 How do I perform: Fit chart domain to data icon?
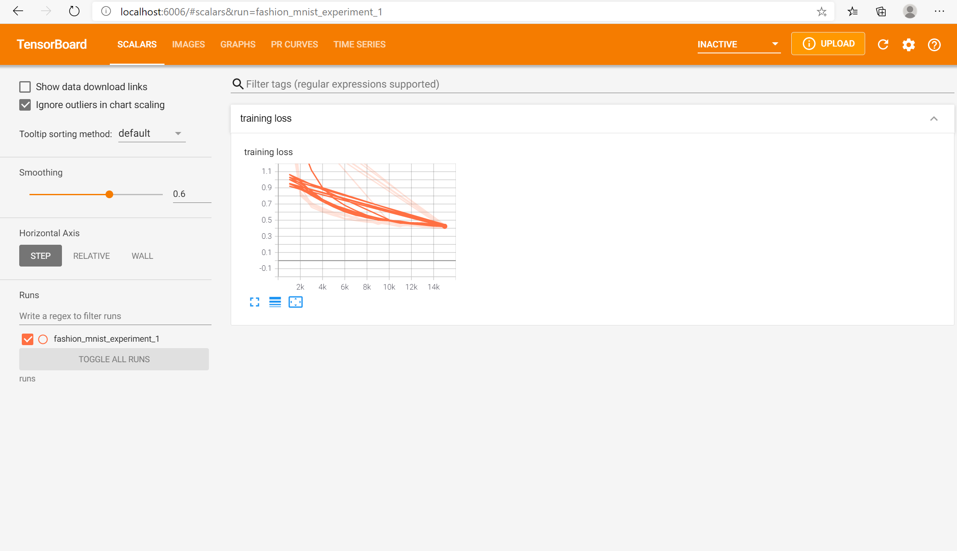(x=296, y=302)
